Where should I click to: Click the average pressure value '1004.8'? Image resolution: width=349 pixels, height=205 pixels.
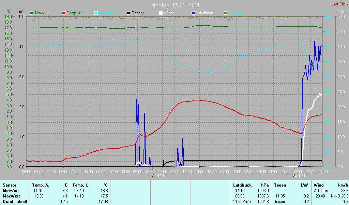click(263, 202)
